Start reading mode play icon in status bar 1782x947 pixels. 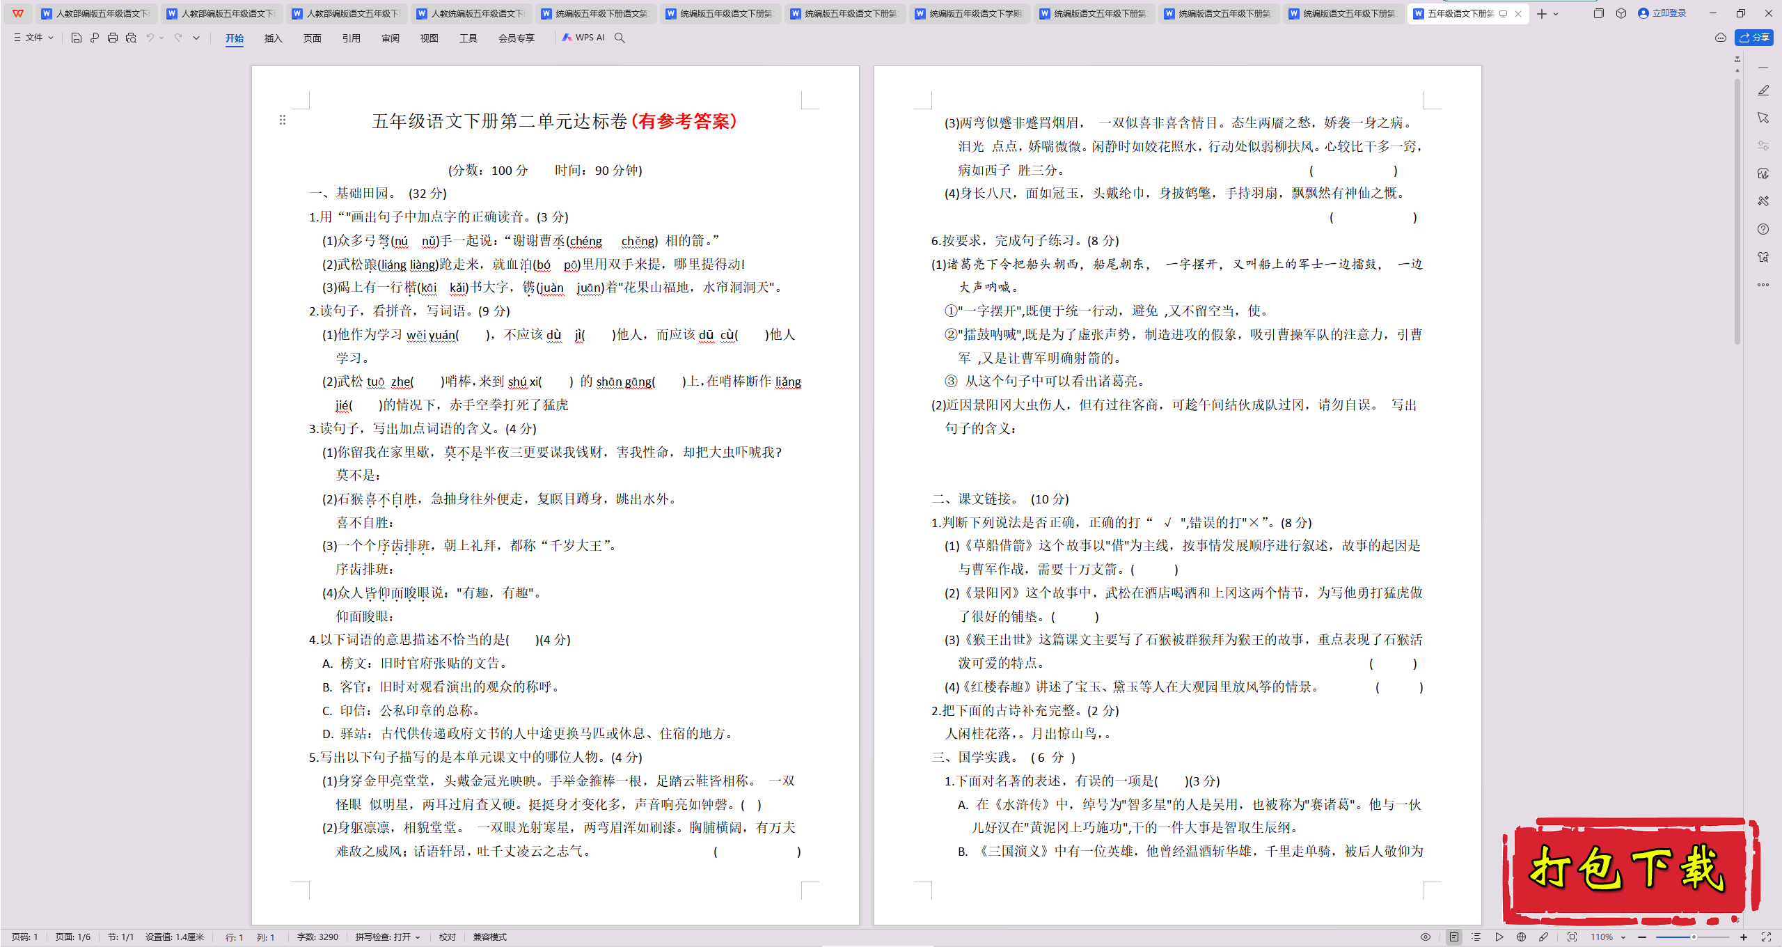click(x=1499, y=937)
